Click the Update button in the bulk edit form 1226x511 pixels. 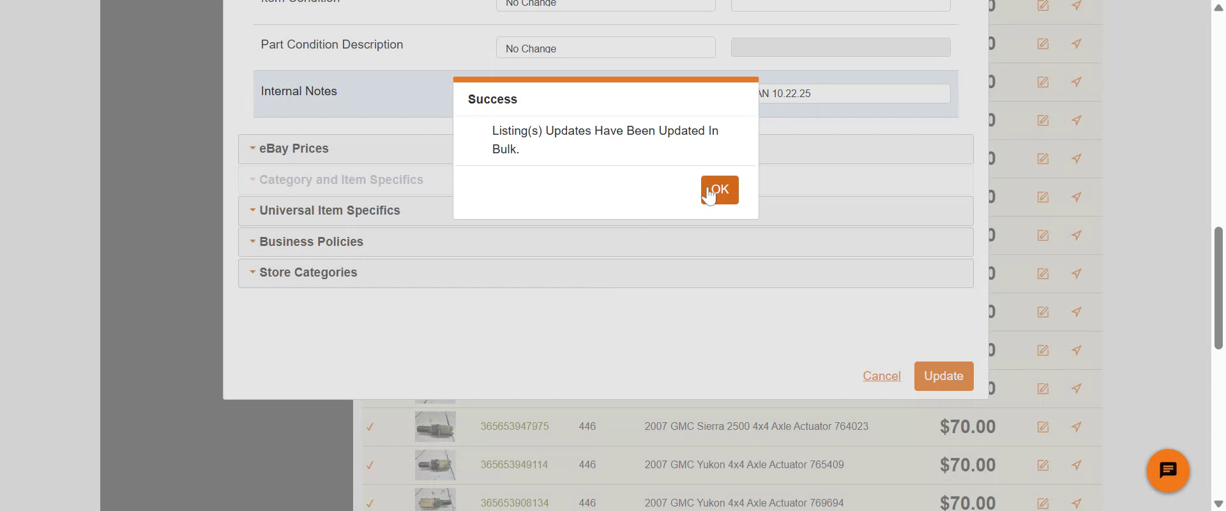943,376
